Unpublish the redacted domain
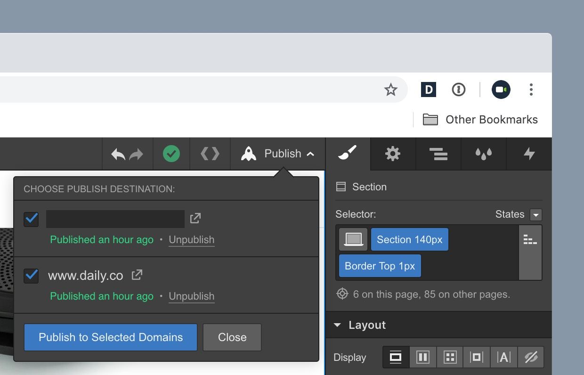584x375 pixels. pyautogui.click(x=192, y=240)
